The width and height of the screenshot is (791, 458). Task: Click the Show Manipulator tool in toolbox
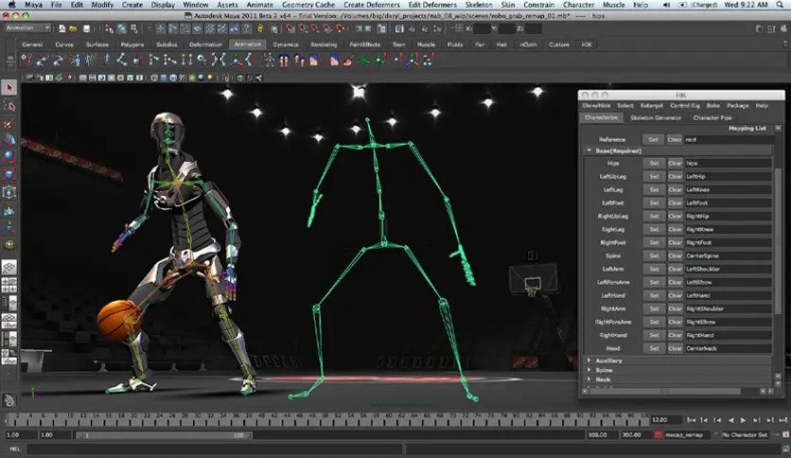pyautogui.click(x=9, y=227)
